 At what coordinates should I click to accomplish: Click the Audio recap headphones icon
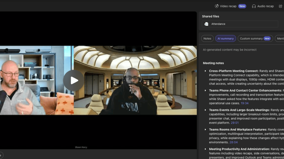(254, 6)
